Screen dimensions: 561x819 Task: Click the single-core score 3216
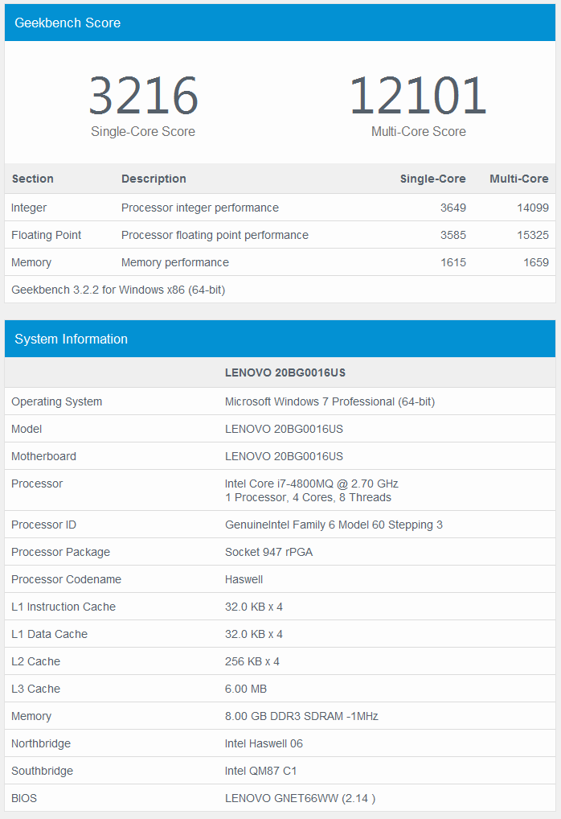(x=143, y=96)
